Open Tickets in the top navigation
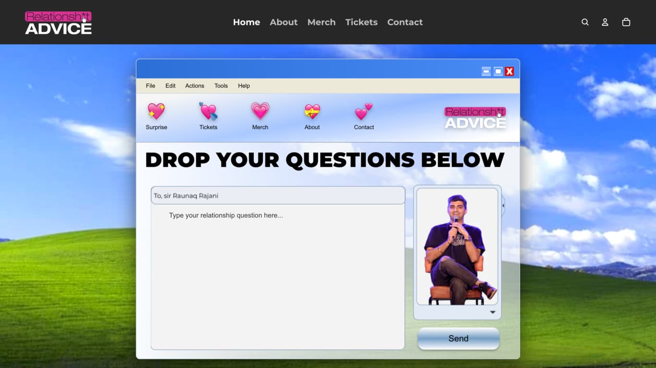Screen dimensions: 656x368 [361, 22]
